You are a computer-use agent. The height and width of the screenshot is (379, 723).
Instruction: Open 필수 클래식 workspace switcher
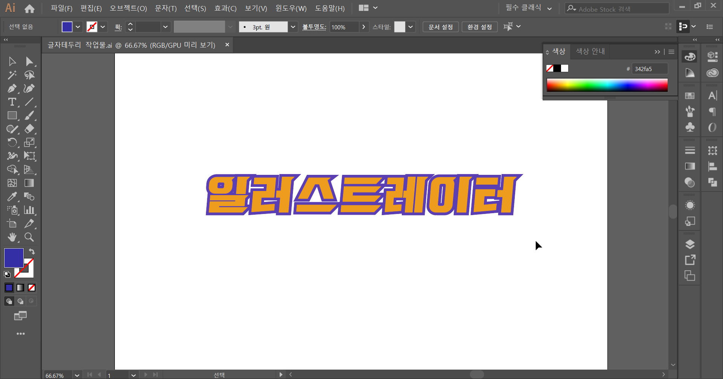point(529,8)
